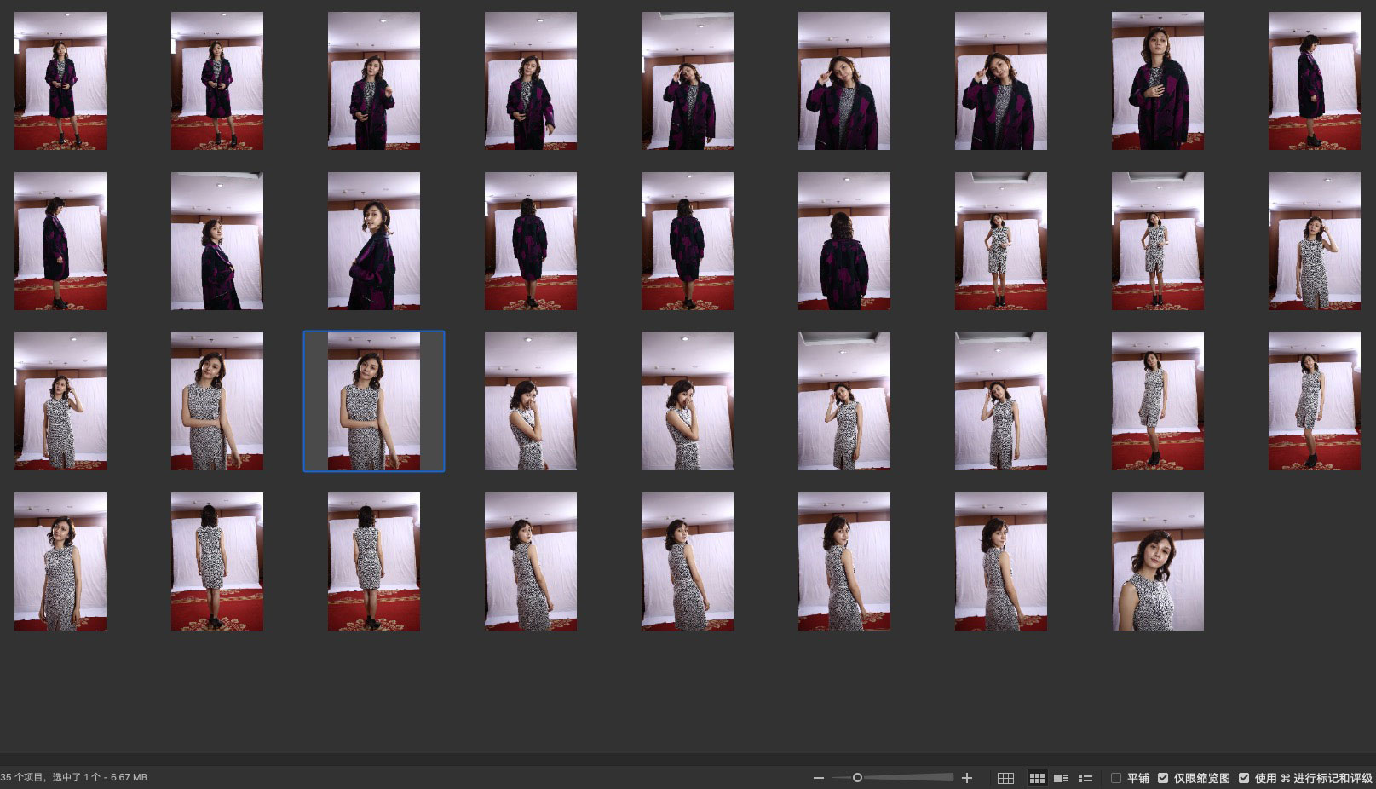Image resolution: width=1376 pixels, height=789 pixels.
Task: Select the last thumbnail in the top row
Action: pyautogui.click(x=1314, y=81)
